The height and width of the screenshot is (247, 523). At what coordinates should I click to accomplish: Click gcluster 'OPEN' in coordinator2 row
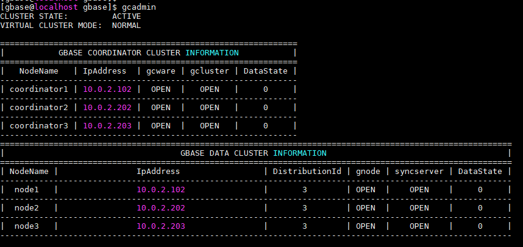(210, 108)
